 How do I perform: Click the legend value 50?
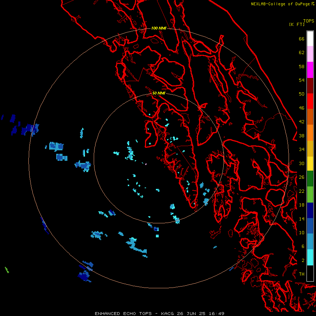[302, 94]
